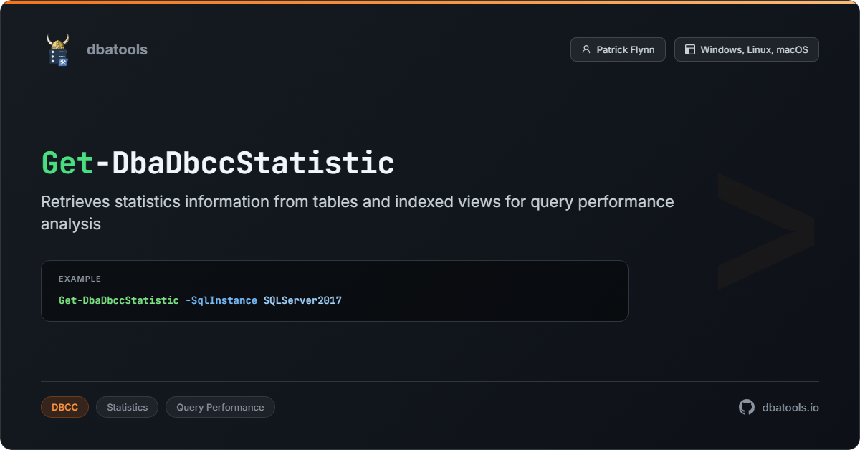Select the Query Performance tag
Viewport: 860px width, 450px height.
click(220, 407)
